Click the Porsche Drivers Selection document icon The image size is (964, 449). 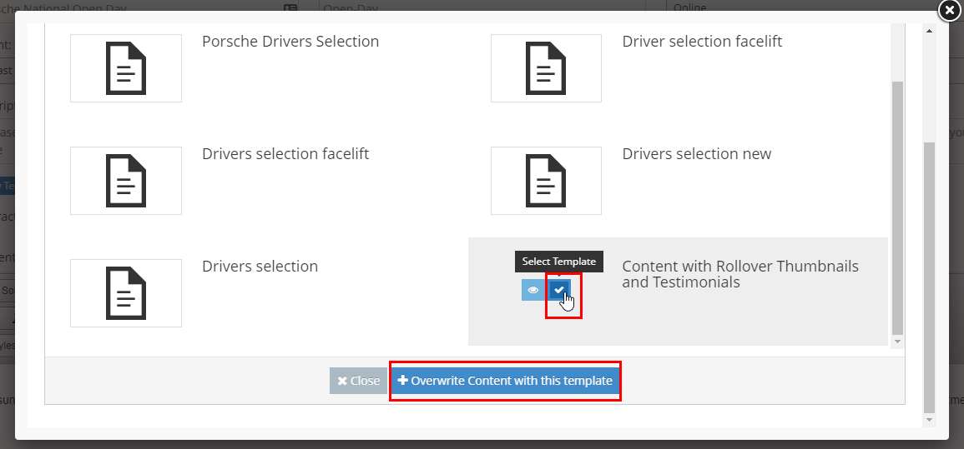click(x=125, y=68)
